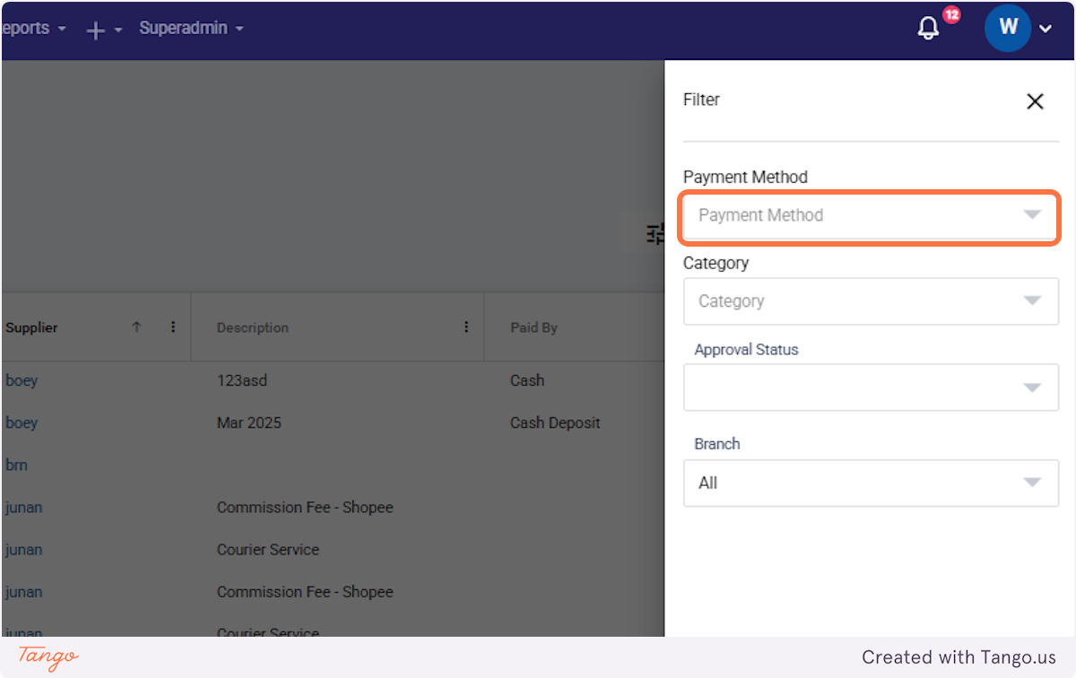Select the Mar 2025 description cell

[249, 422]
